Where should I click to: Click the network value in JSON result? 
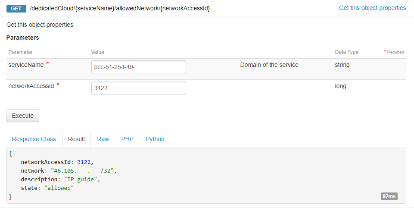90,171
